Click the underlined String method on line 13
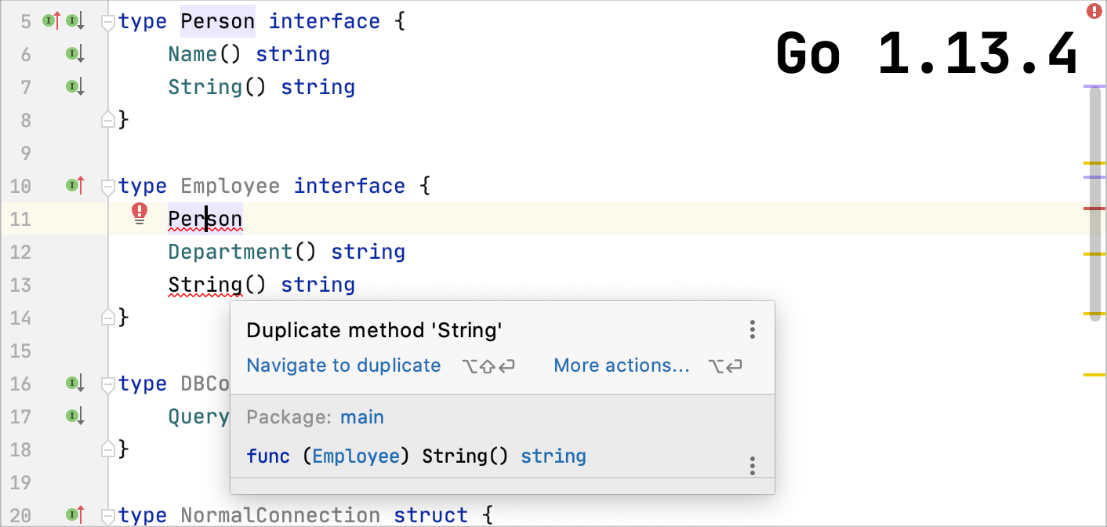1107x527 pixels. tap(205, 285)
